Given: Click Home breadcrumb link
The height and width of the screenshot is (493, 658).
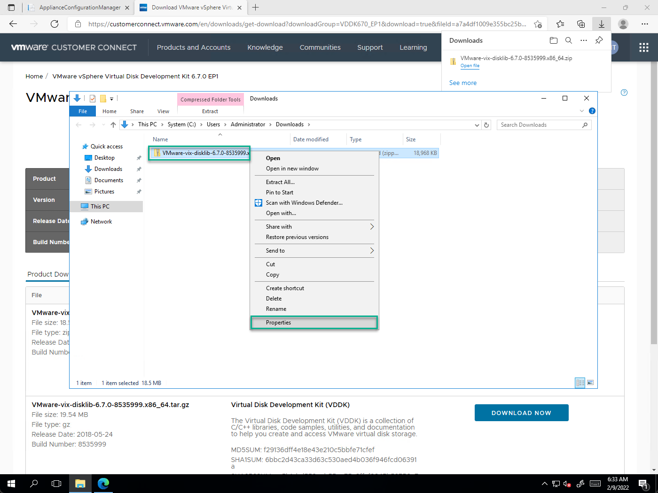Looking at the screenshot, I should (34, 76).
